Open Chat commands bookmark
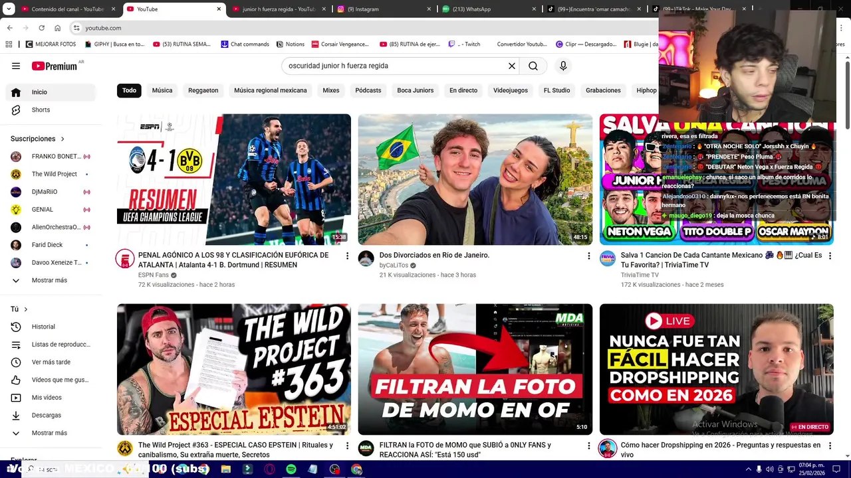The width and height of the screenshot is (851, 478). coord(245,44)
